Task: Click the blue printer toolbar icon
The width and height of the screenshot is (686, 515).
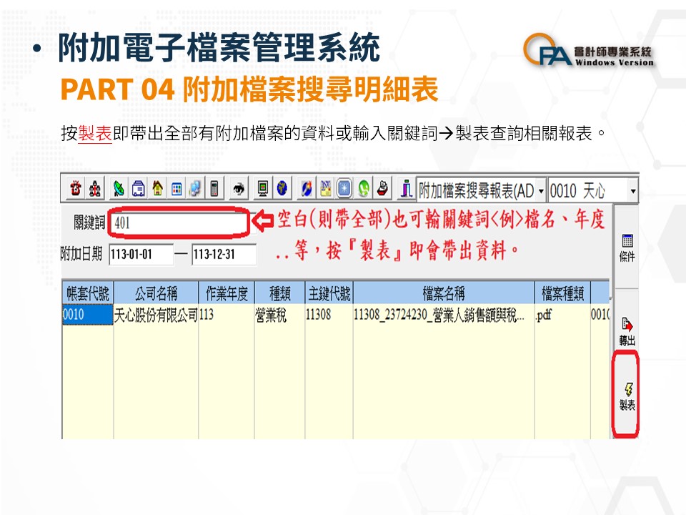Action: point(138,189)
